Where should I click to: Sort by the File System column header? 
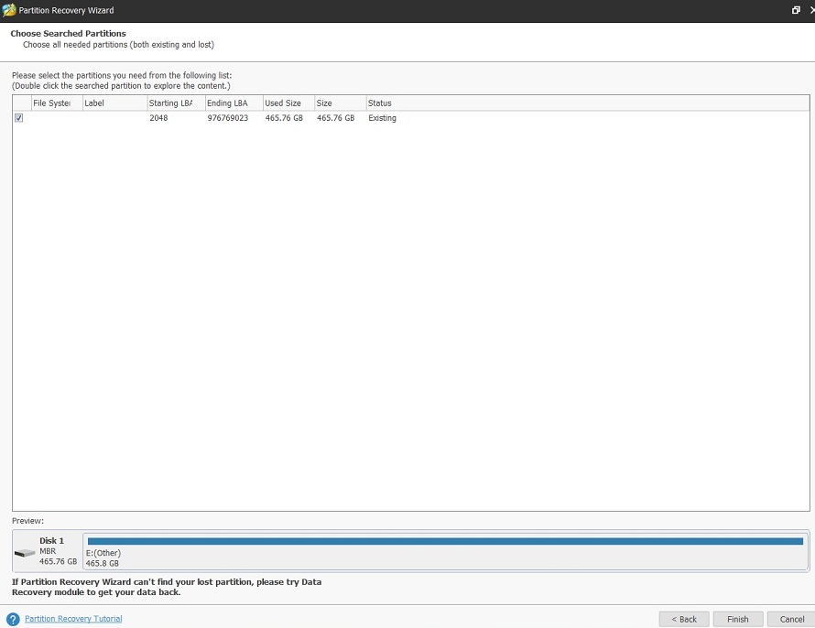point(51,103)
